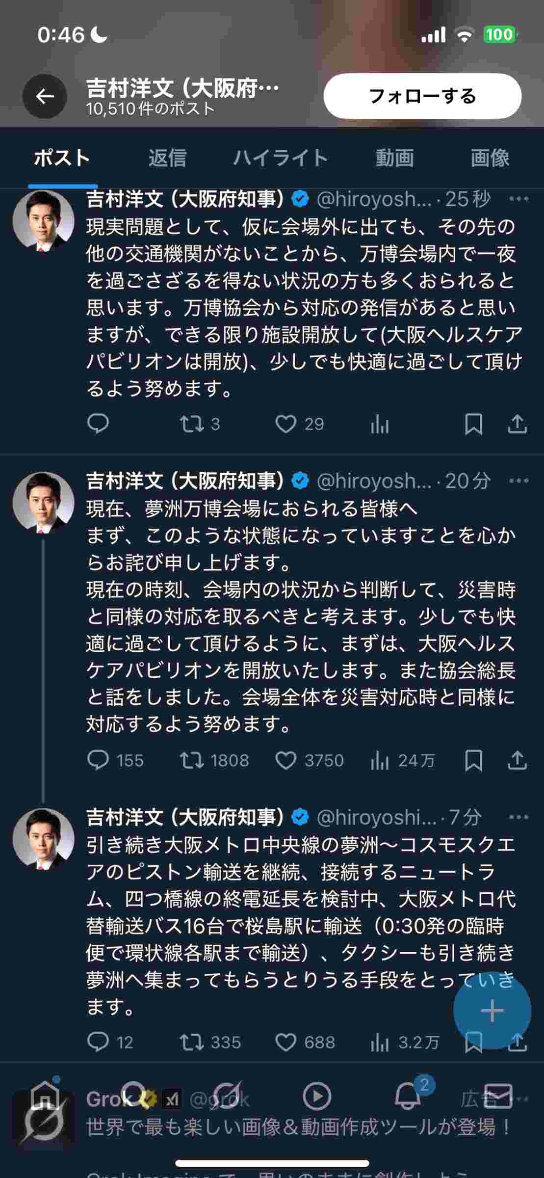Repost the post with 1808 reposts
Viewport: 544px width, 1178px height.
pos(192,760)
